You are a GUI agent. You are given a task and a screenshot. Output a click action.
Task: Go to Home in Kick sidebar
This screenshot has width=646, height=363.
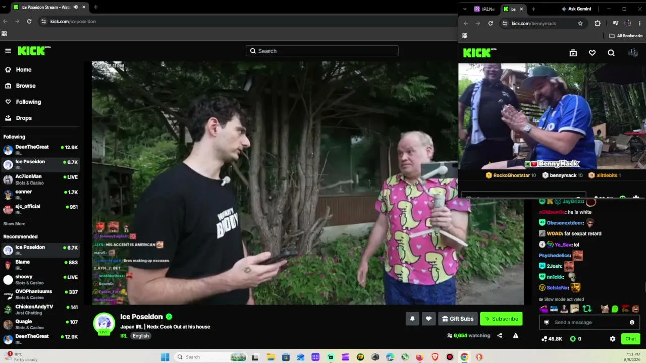pos(23,70)
